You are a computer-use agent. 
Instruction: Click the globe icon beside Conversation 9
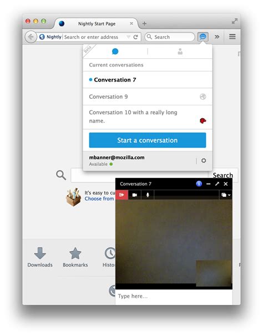coord(203,96)
